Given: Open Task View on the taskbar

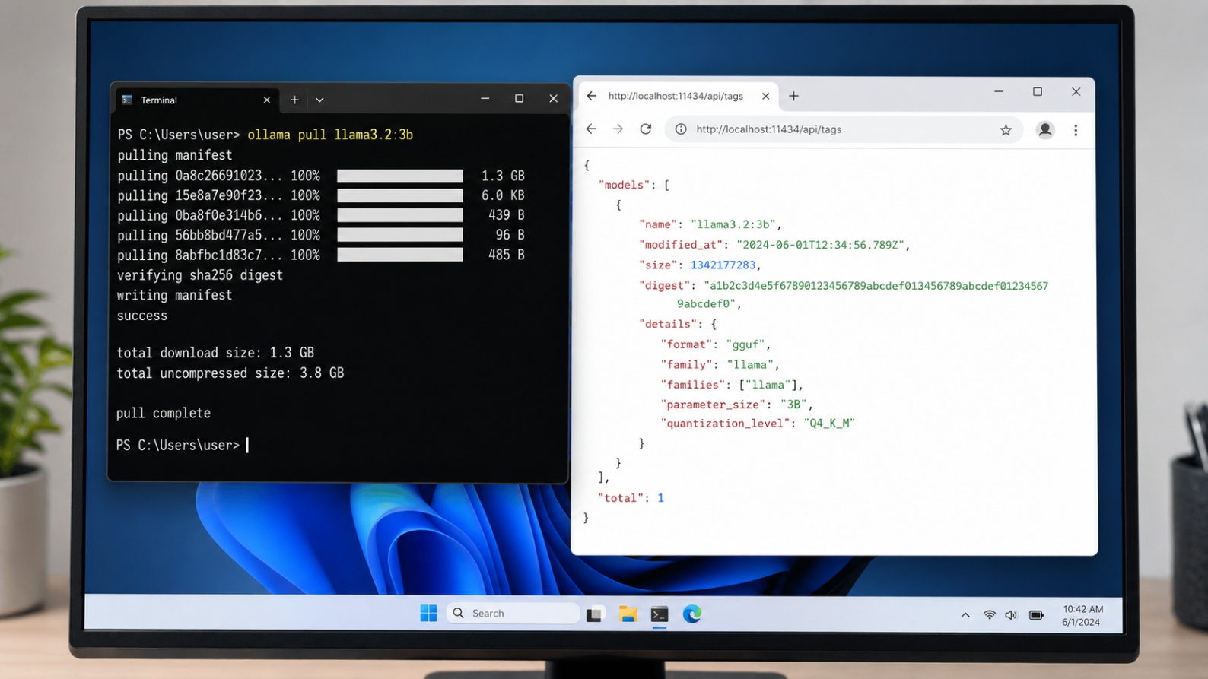Looking at the screenshot, I should tap(594, 614).
